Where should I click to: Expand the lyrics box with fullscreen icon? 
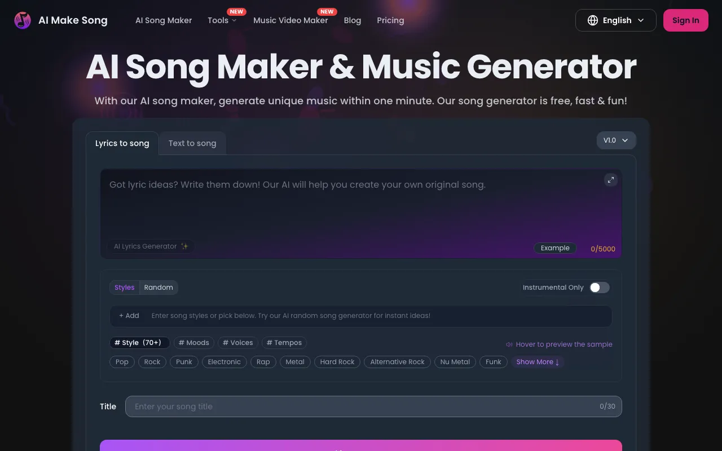tap(610, 180)
